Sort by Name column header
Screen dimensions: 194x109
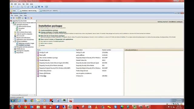[x=56, y=50]
